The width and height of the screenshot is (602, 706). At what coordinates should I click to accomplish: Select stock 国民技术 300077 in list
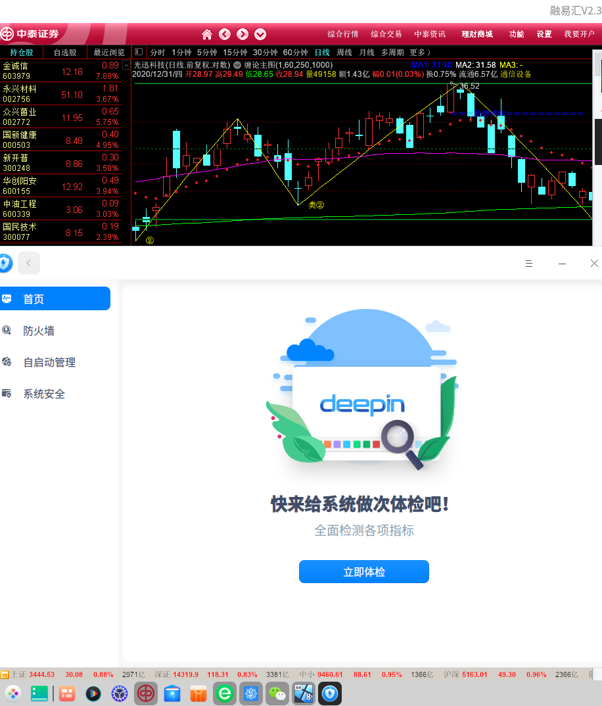coord(60,232)
